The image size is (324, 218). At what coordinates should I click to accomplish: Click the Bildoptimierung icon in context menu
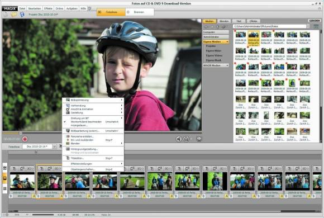click(68, 100)
